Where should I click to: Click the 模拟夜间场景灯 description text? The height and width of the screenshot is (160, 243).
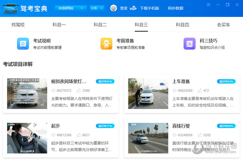[82, 102]
